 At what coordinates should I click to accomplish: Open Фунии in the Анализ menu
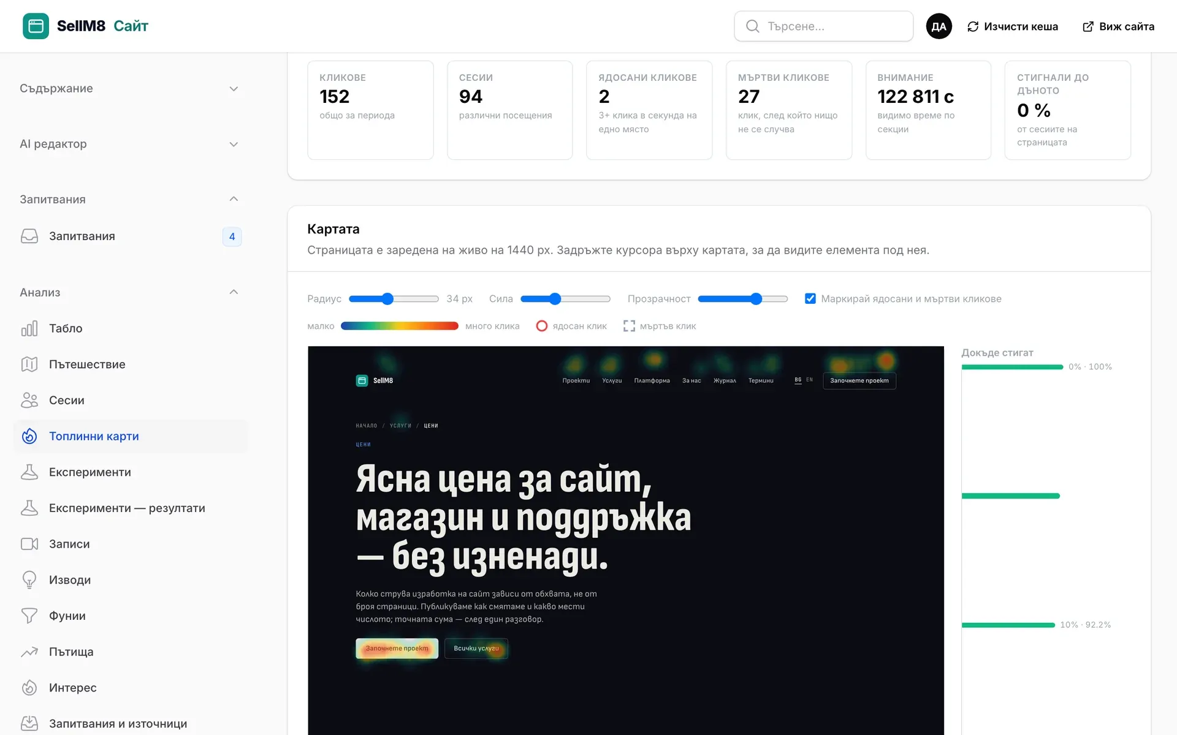click(130, 616)
